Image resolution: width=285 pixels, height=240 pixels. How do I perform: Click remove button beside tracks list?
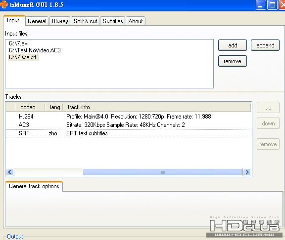(268, 144)
